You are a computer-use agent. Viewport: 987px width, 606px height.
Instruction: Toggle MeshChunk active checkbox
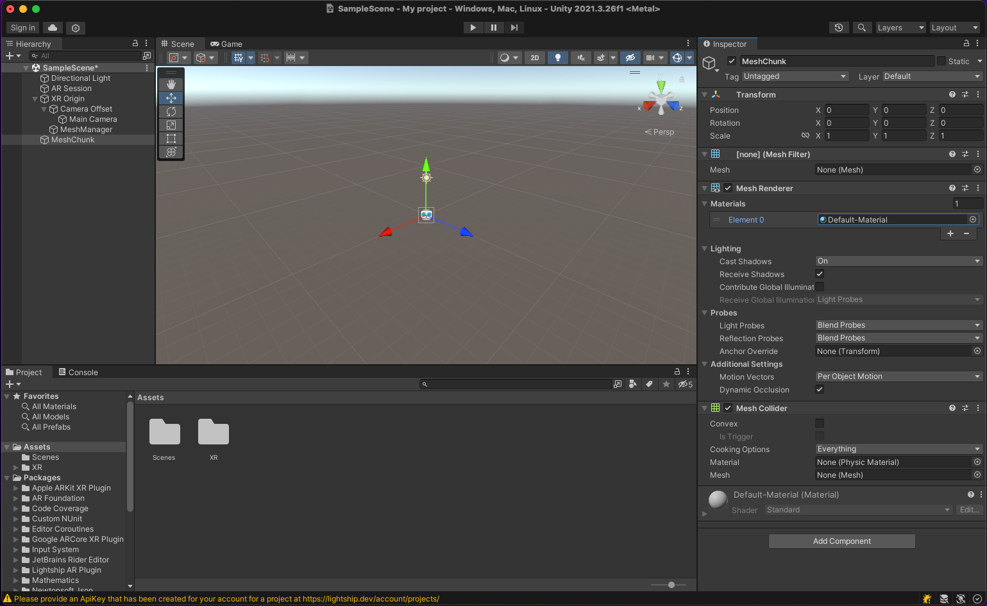732,61
